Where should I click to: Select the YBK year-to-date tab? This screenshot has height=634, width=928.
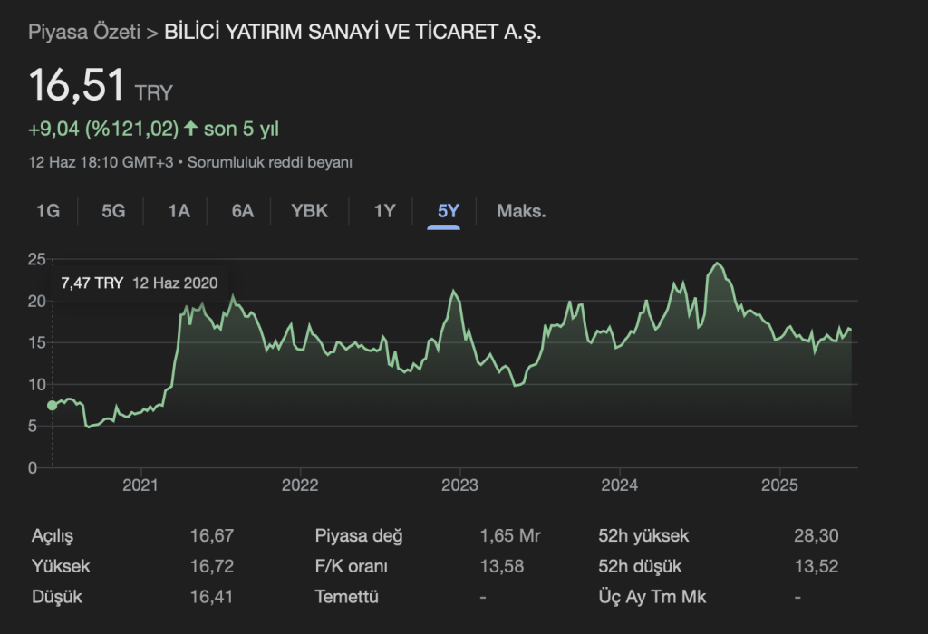[x=309, y=211]
